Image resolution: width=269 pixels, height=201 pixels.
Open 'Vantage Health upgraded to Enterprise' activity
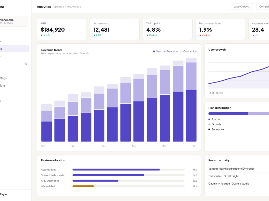click(x=237, y=169)
